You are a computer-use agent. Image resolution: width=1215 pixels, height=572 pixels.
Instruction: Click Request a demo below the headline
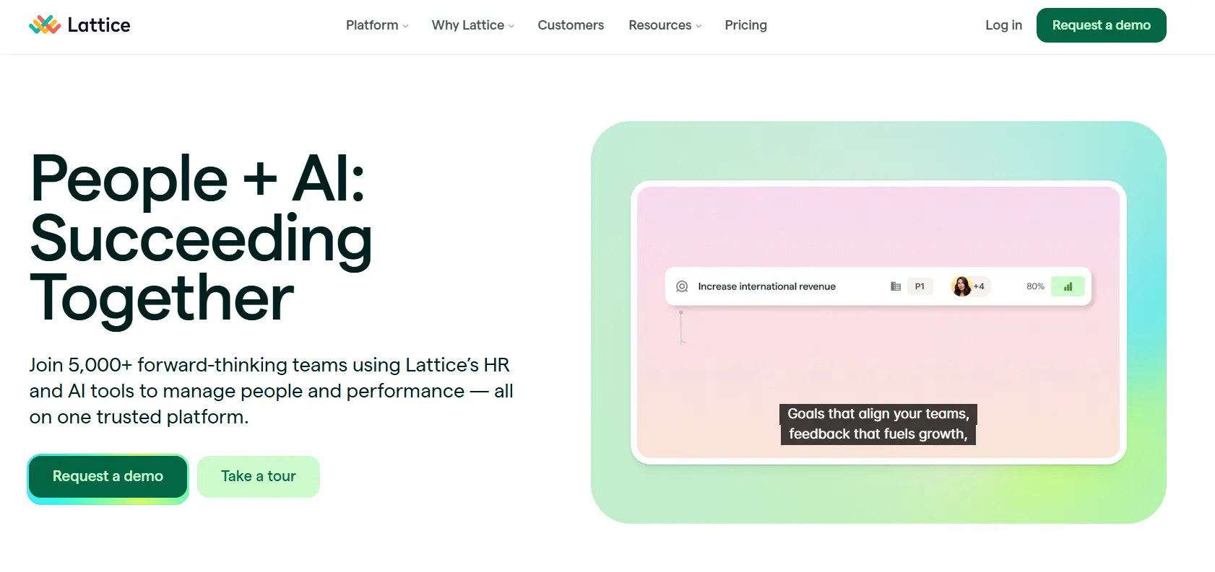coord(108,477)
